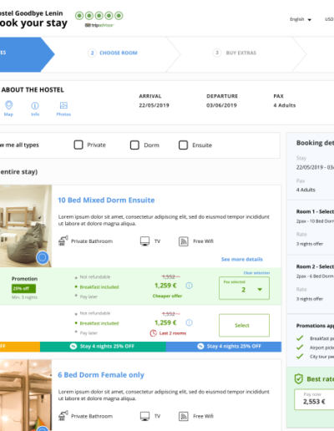Open the USD currency selector

click(x=329, y=19)
